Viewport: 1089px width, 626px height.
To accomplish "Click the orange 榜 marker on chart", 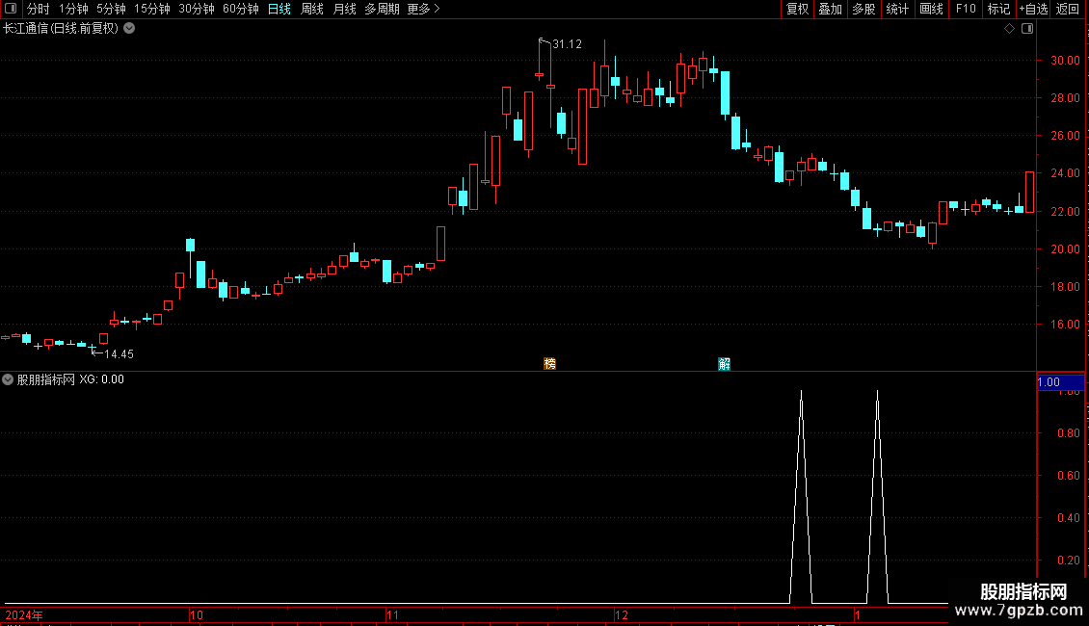I will click(x=549, y=364).
